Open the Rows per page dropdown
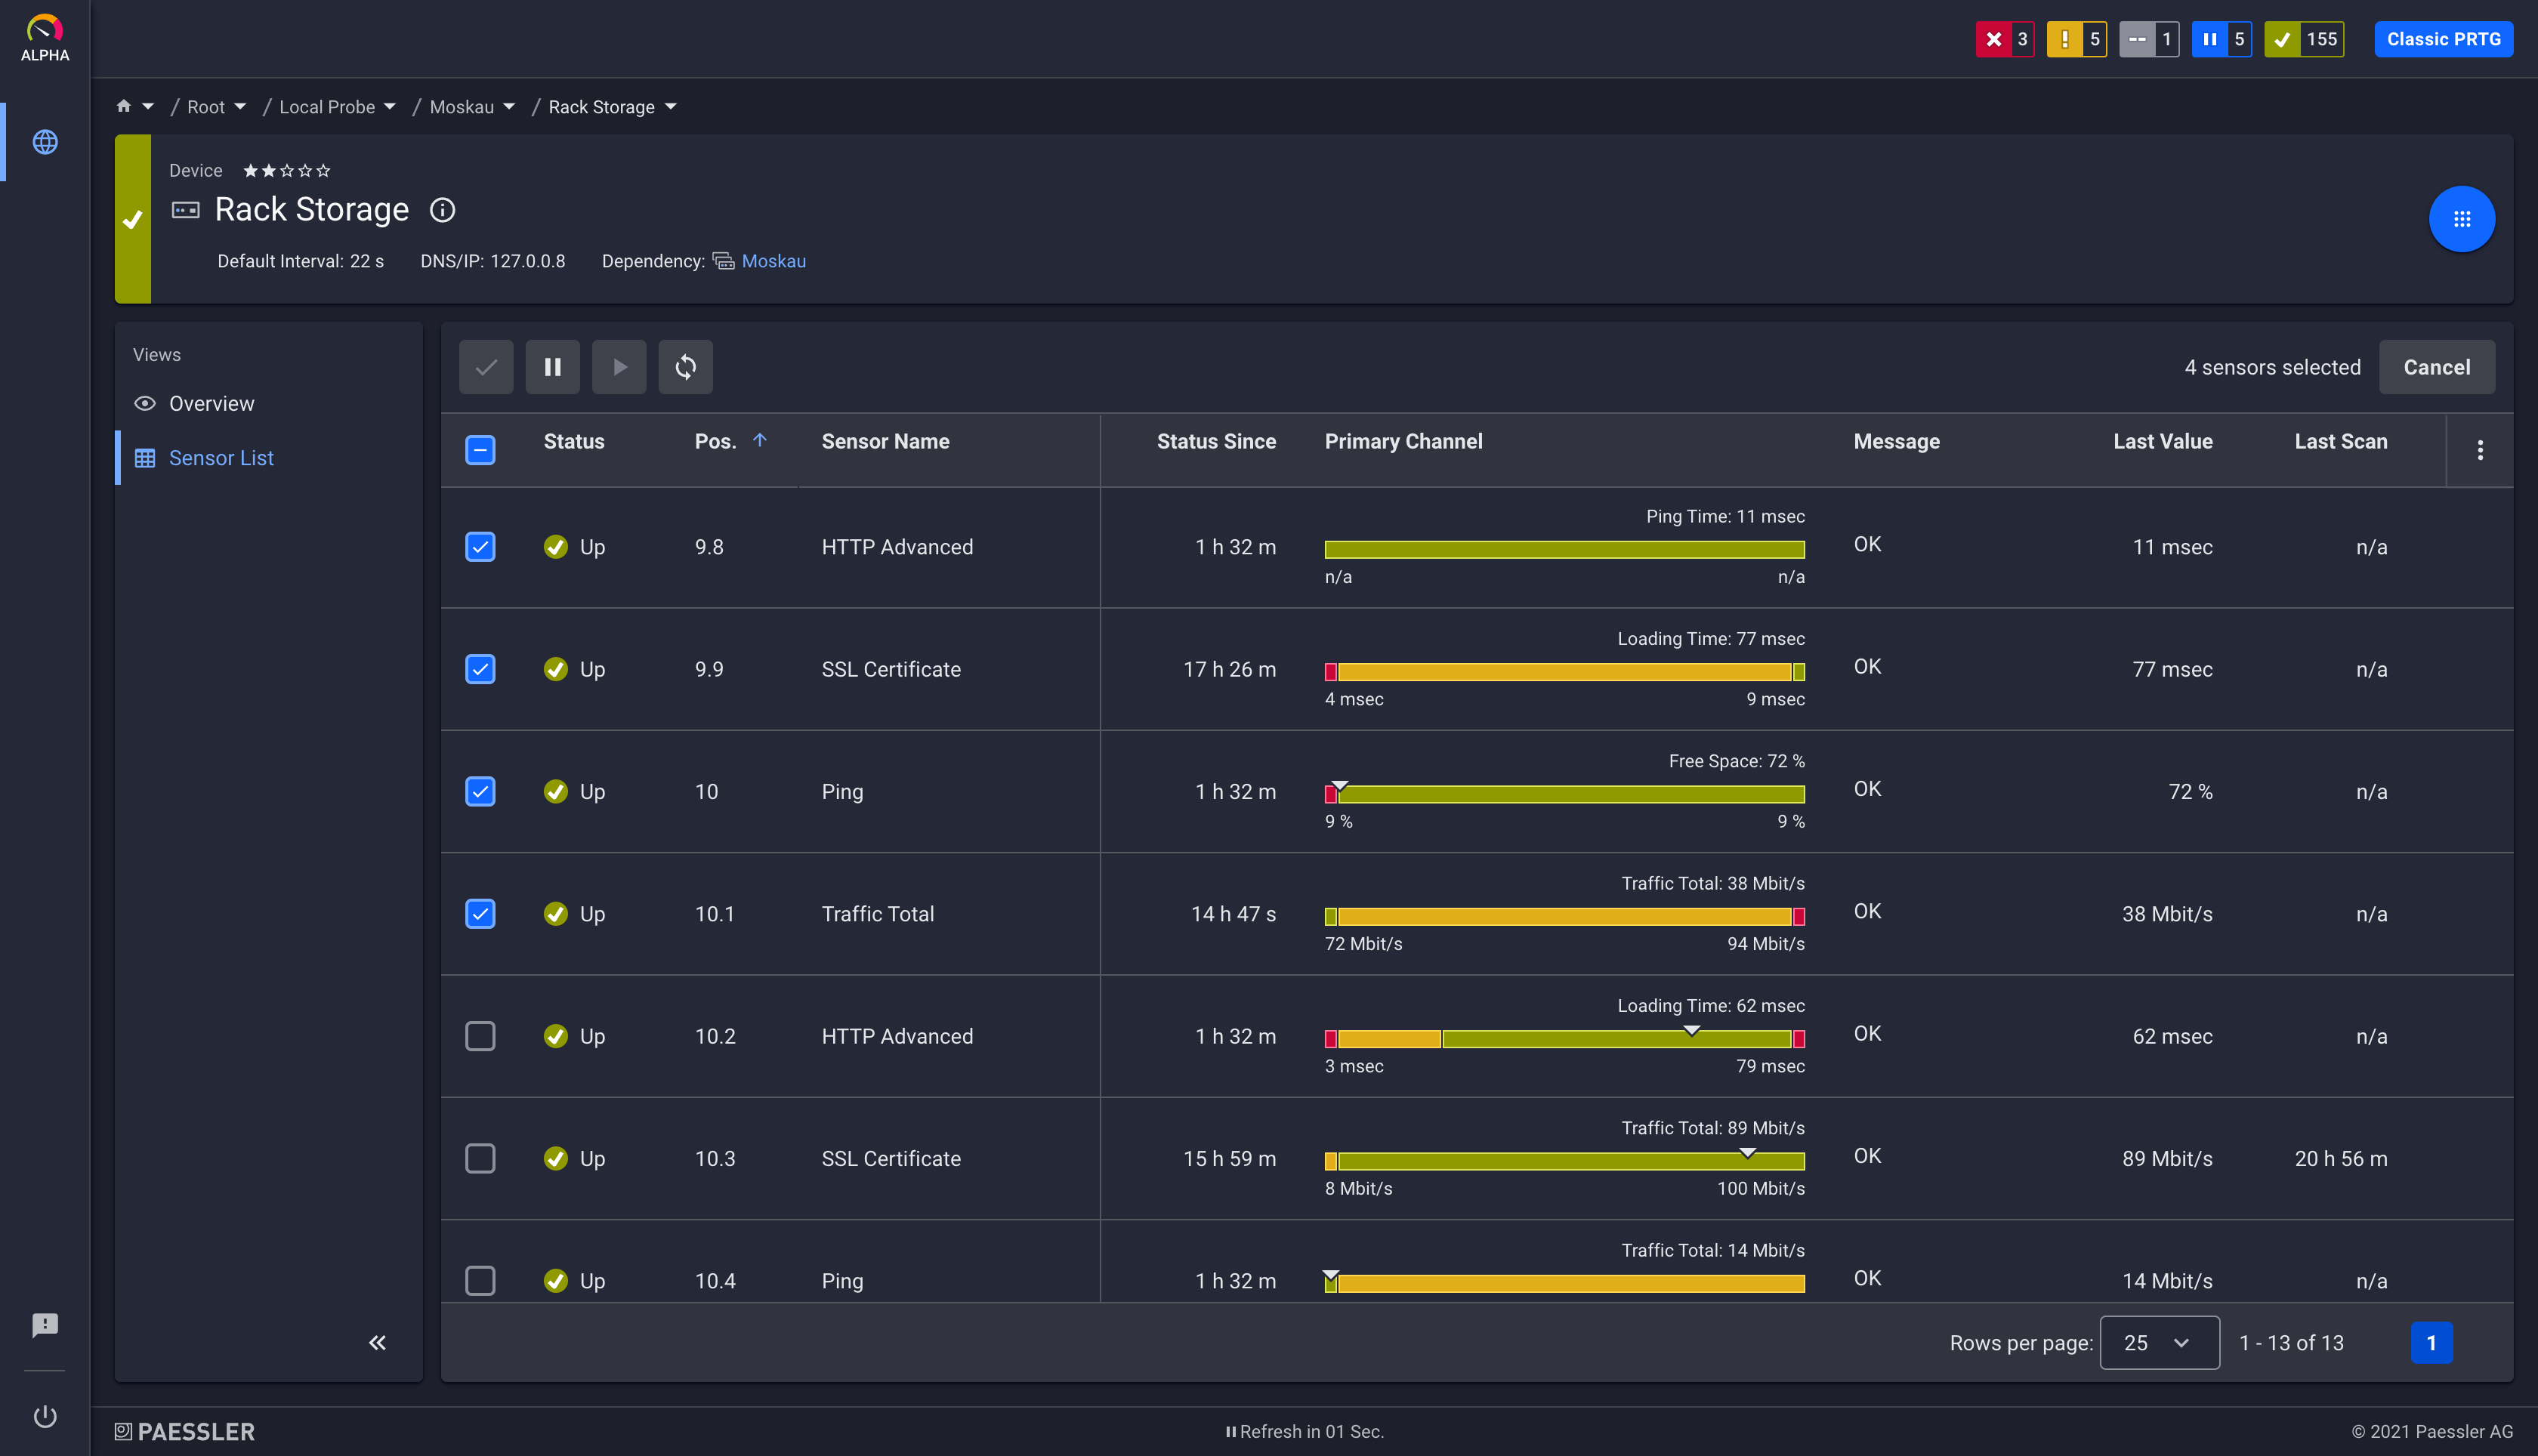The width and height of the screenshot is (2538, 1456). pos(2159,1342)
